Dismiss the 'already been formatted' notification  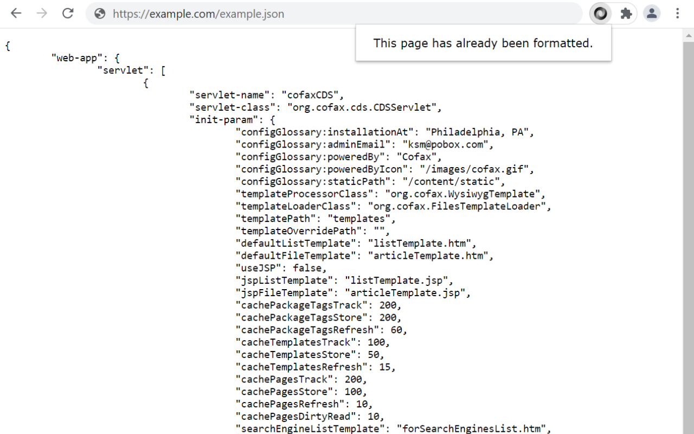[483, 43]
